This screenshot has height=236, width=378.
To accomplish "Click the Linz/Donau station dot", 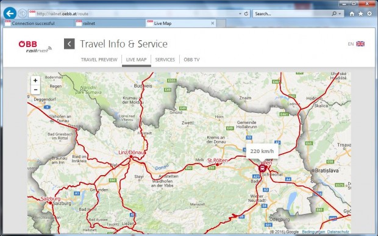I will click(131, 157).
